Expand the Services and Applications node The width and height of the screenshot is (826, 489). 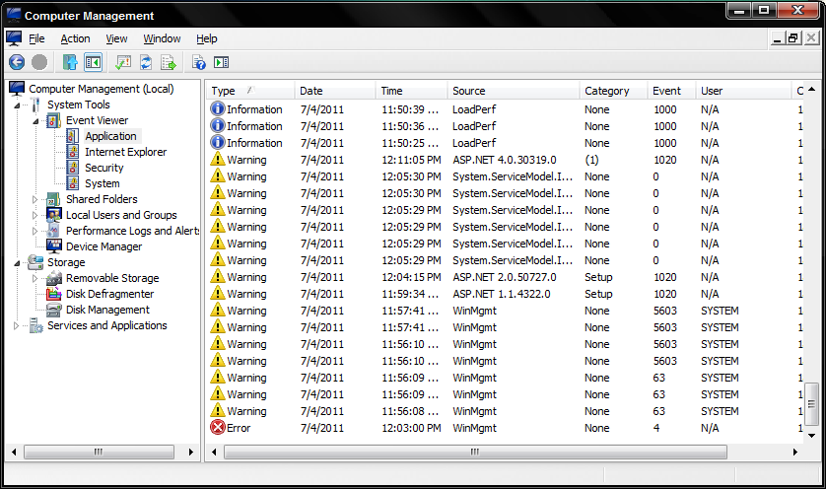tap(17, 325)
